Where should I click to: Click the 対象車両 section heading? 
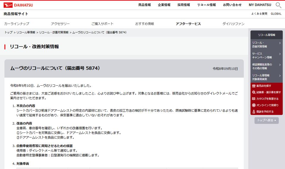23,164
